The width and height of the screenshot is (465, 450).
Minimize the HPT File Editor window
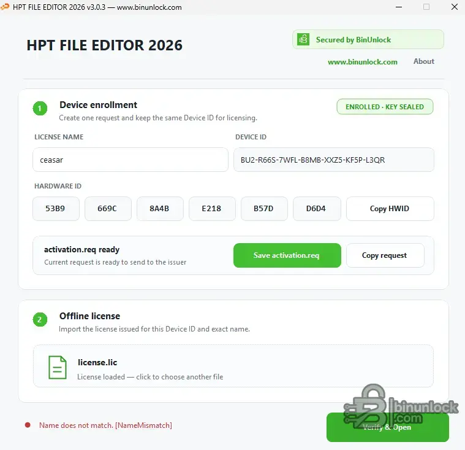coord(399,7)
